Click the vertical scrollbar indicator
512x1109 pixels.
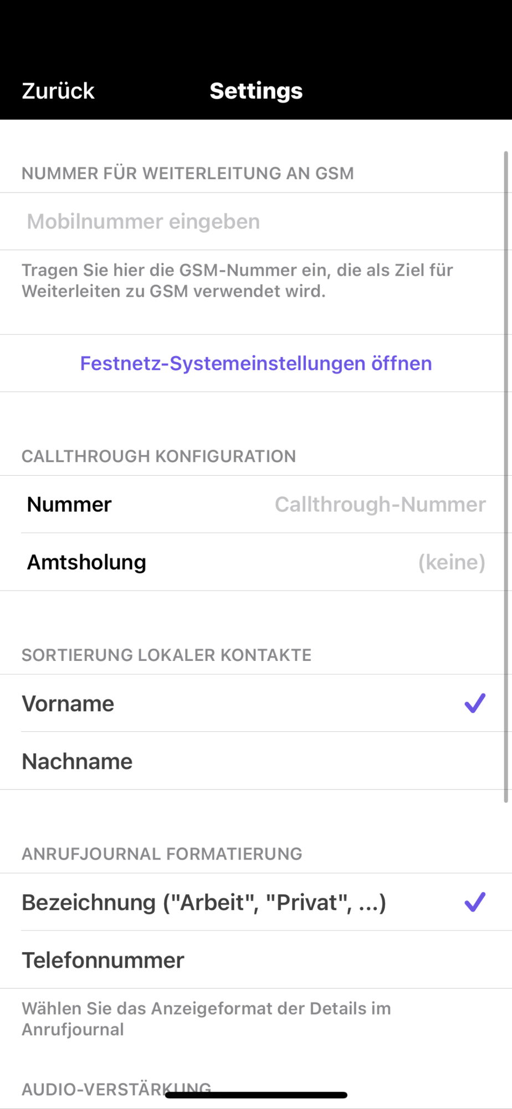[x=505, y=477]
